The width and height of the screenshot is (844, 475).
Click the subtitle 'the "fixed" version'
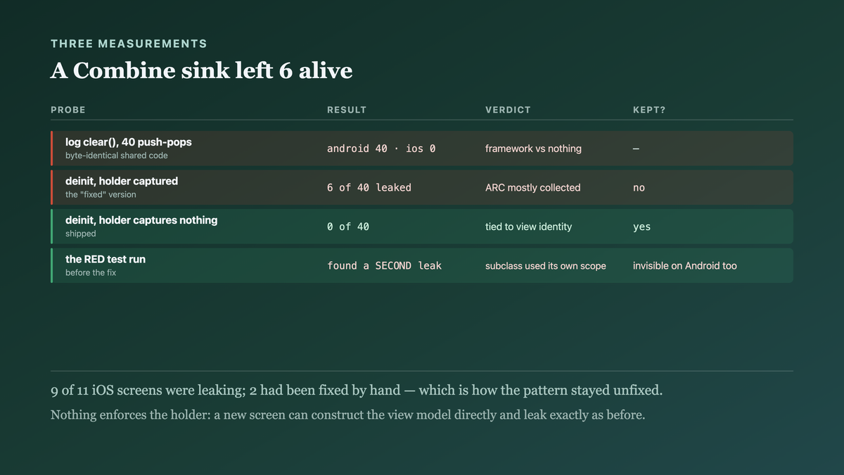(x=101, y=194)
